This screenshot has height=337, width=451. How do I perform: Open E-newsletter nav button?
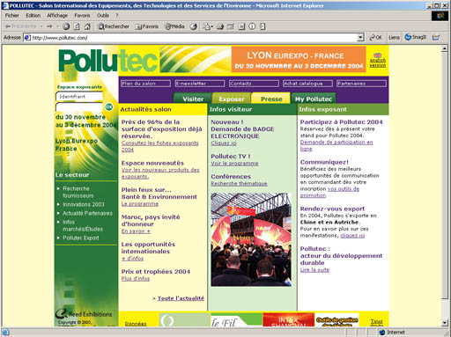[x=200, y=84]
